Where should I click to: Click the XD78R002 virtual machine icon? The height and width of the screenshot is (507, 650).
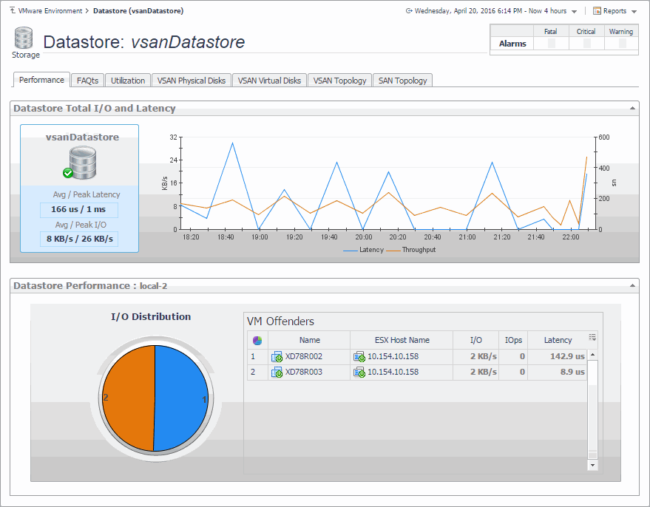(x=277, y=357)
